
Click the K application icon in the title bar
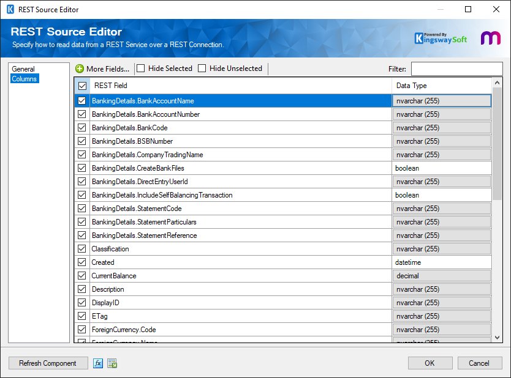coord(10,9)
